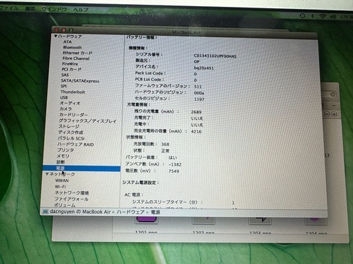Click Bluetooth icon in menu bar

click(312, 16)
